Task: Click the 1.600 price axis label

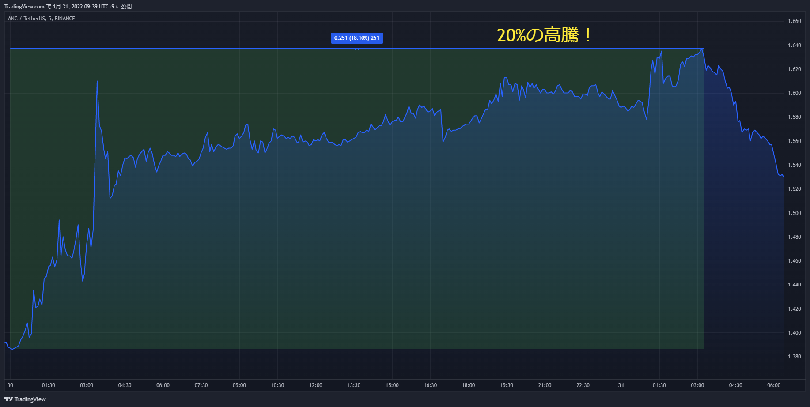Action: click(x=795, y=93)
